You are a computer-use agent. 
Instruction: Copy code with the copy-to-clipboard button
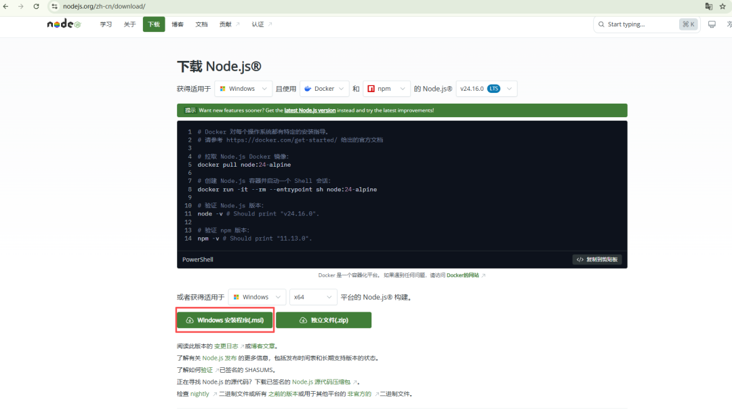click(596, 260)
